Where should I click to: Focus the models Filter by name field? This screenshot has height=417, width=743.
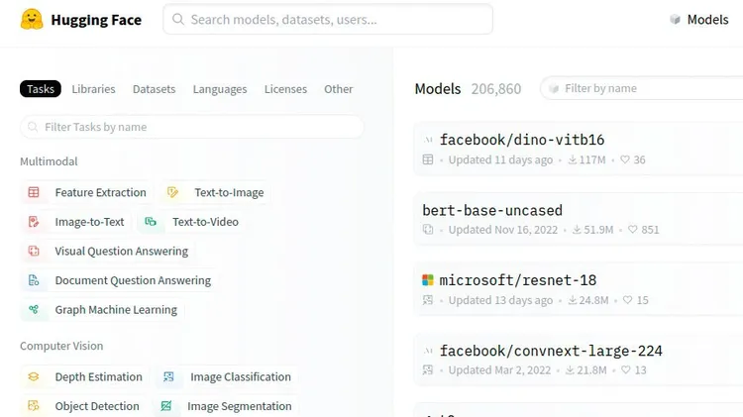(x=642, y=88)
